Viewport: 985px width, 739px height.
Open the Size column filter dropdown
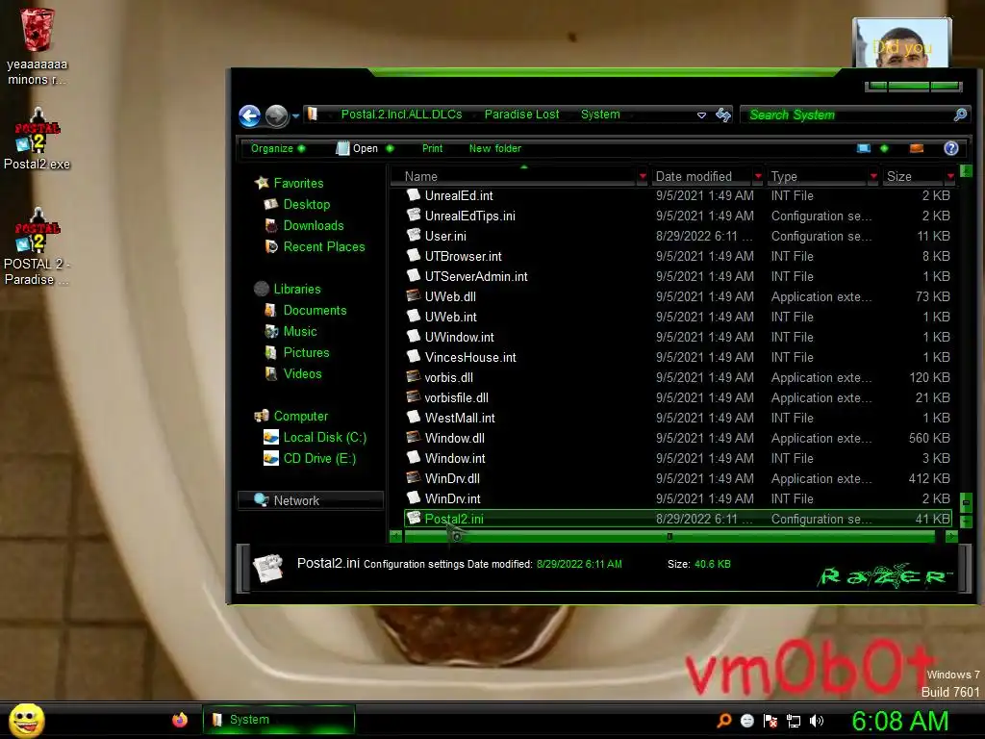pos(950,177)
